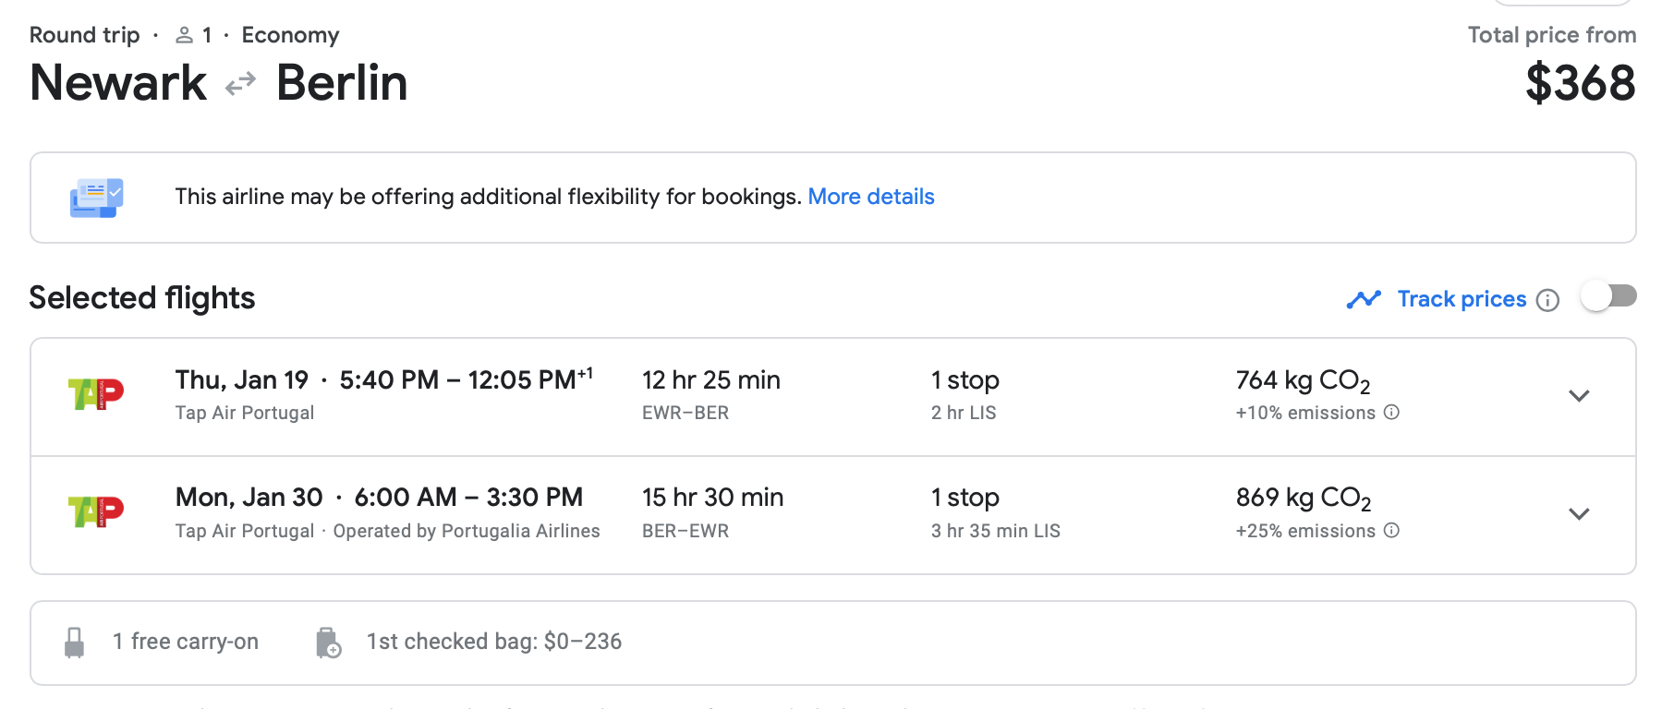This screenshot has height=709, width=1674.
Task: Click the round-trip swap arrows icon
Action: [x=240, y=84]
